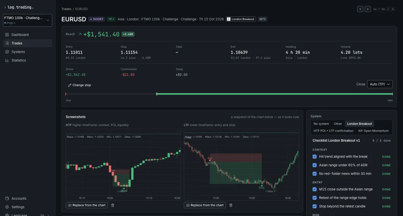Click the result trend arrow icon
Viewport: 403px width, 216px height.
coord(80,34)
